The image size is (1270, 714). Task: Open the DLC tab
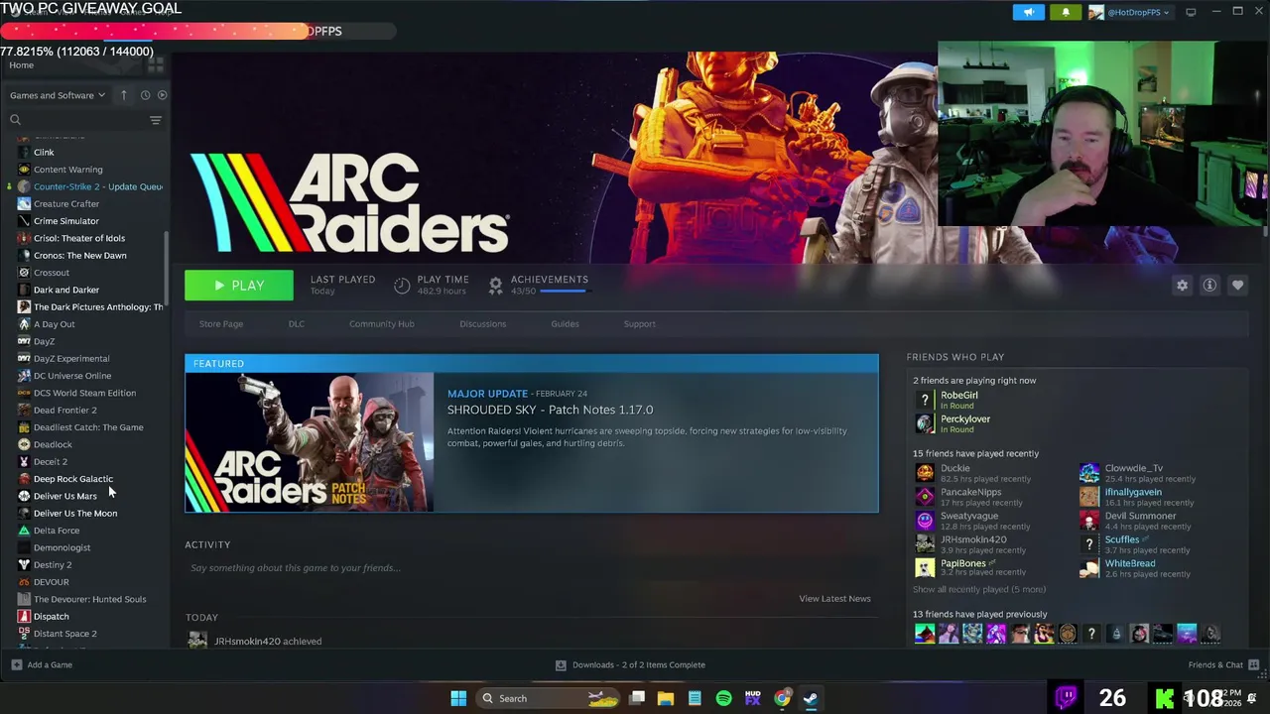(x=296, y=323)
